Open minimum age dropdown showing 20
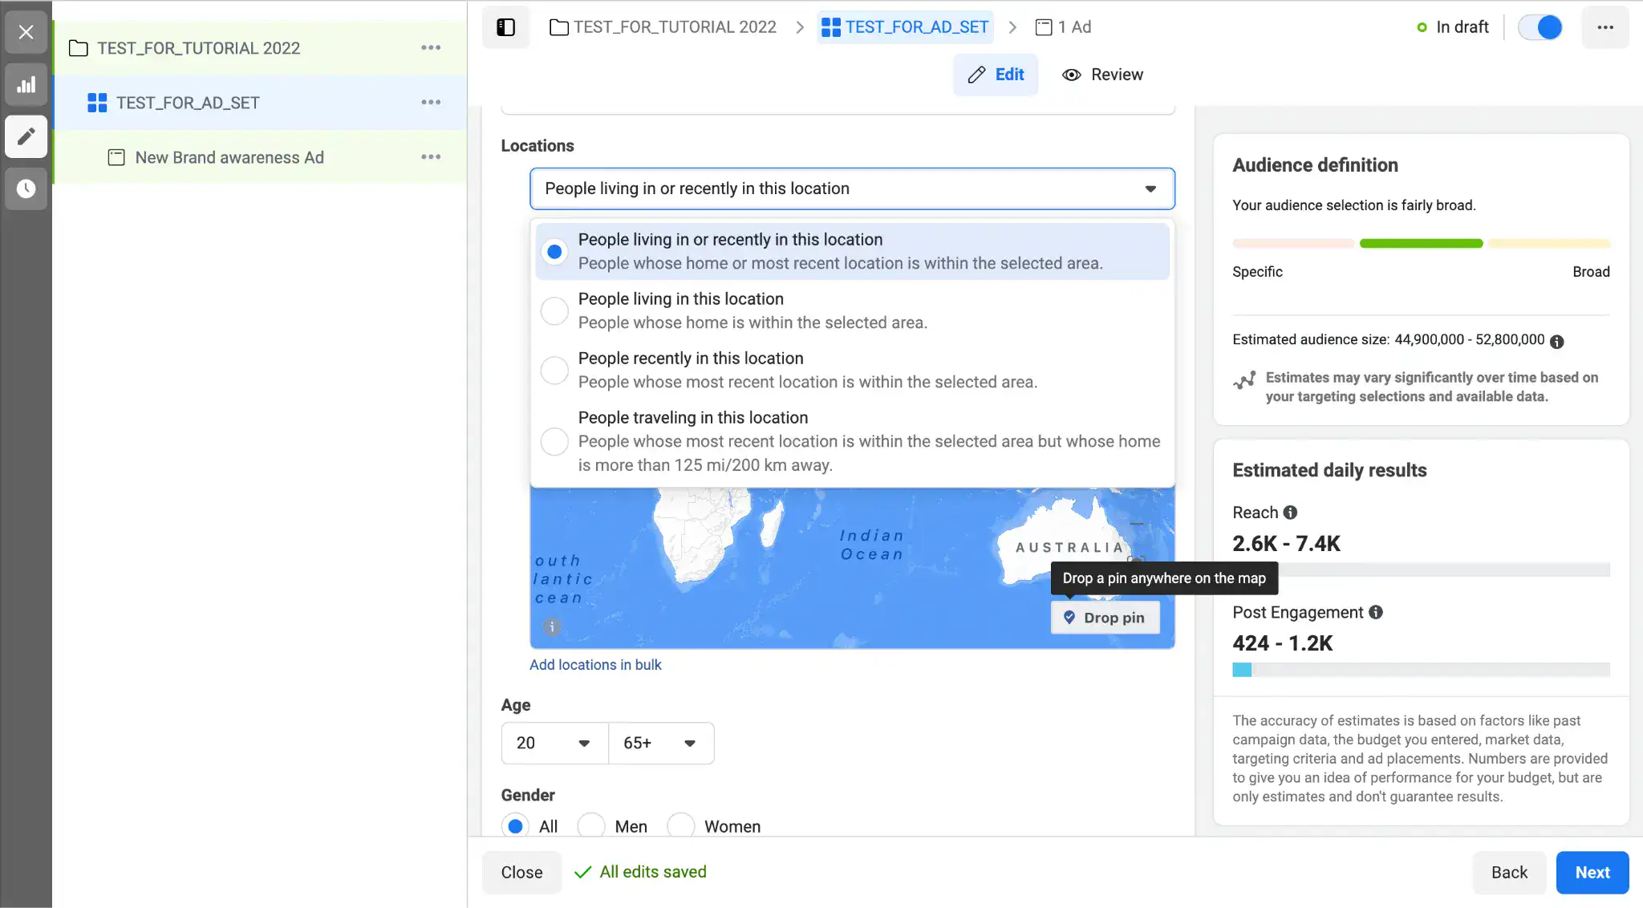This screenshot has width=1643, height=908. (x=554, y=743)
